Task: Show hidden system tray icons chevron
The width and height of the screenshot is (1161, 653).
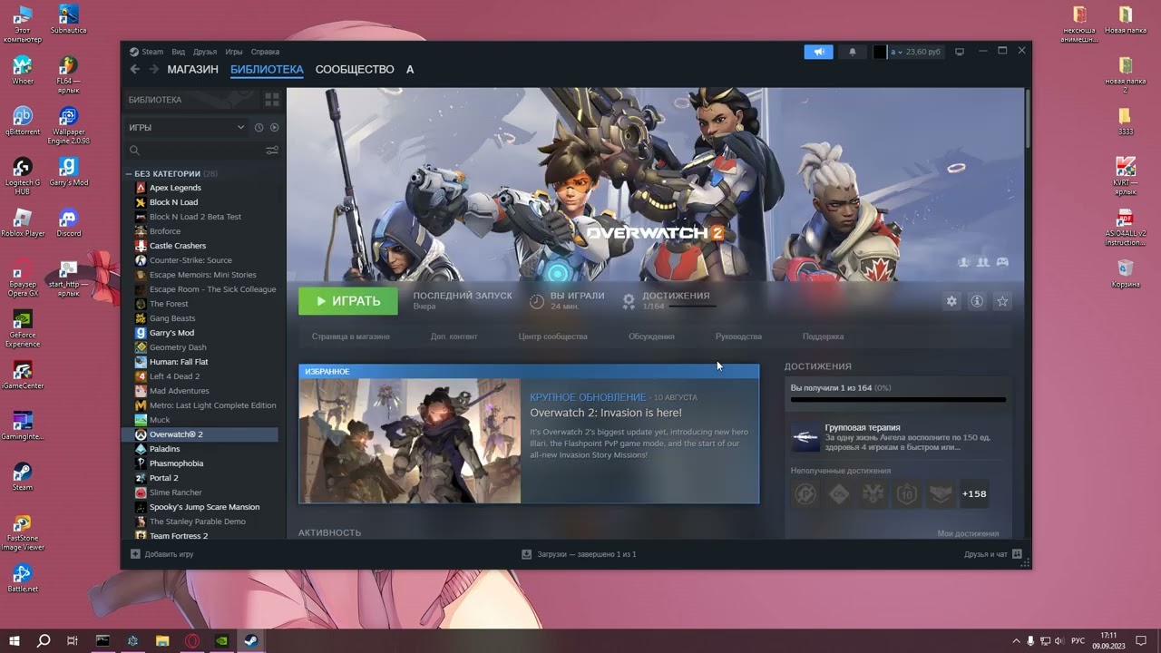Action: [x=1016, y=640]
